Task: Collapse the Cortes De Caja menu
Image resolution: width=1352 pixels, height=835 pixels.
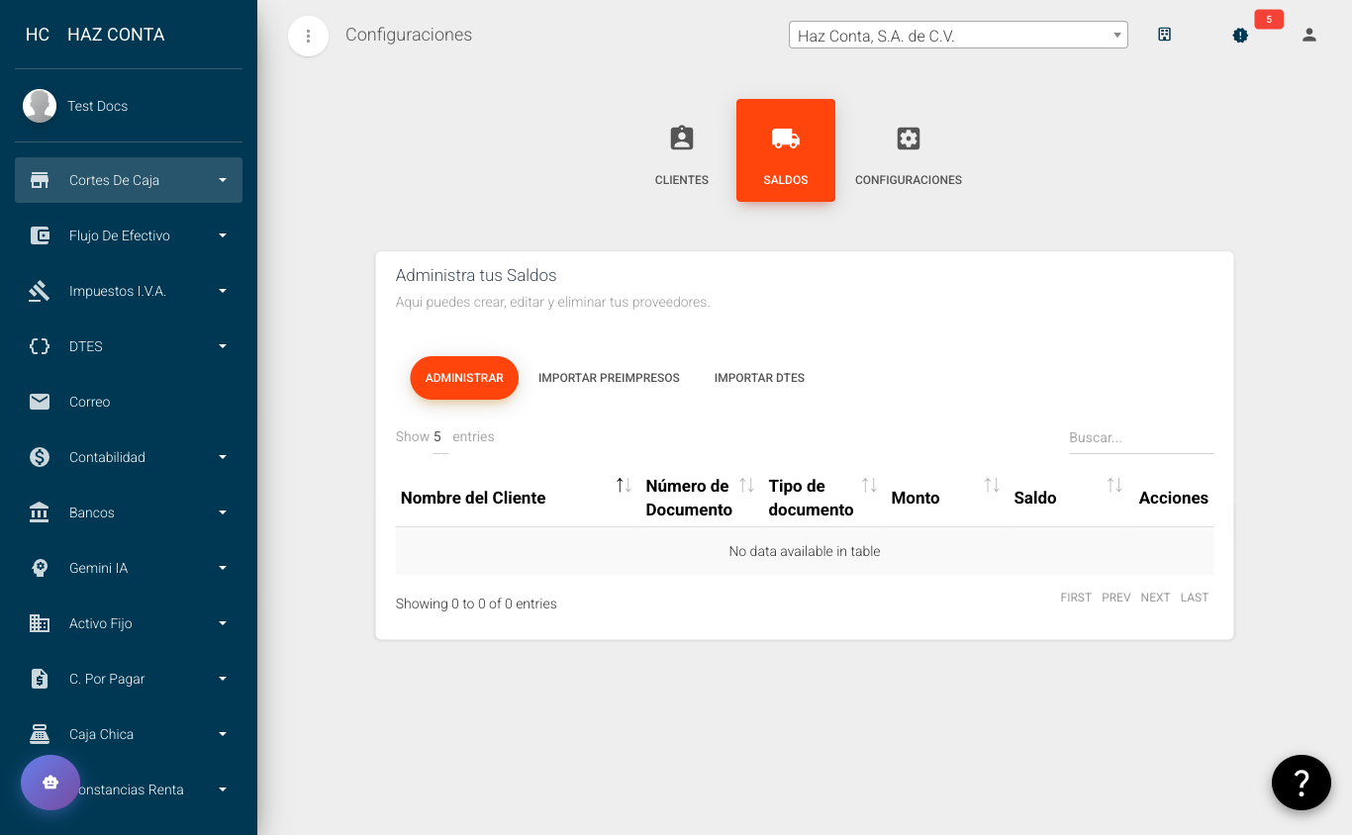Action: 128,180
